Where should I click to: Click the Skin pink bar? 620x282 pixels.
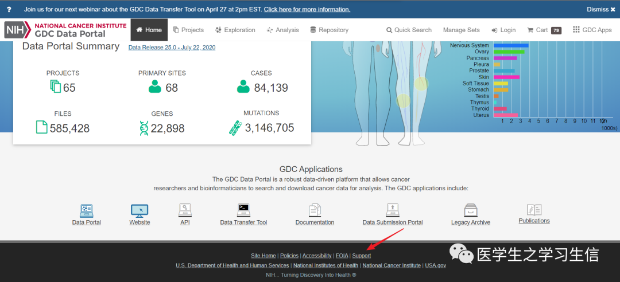tap(506, 77)
